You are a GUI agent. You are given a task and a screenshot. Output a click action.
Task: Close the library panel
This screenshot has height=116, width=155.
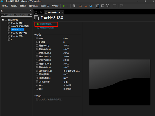[31, 11]
